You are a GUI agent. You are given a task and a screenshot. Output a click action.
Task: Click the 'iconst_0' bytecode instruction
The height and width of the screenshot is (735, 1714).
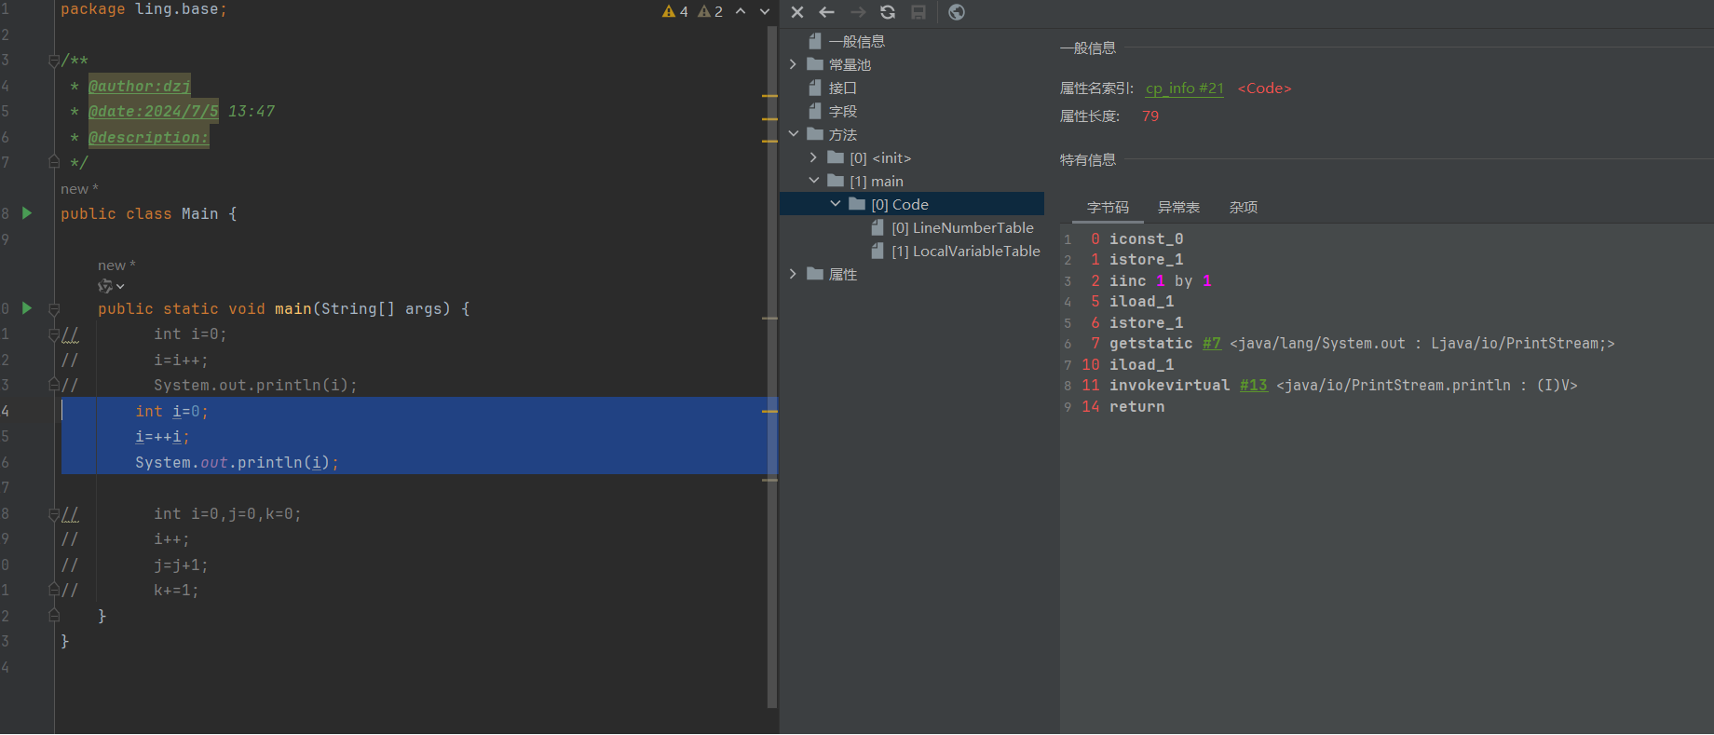(x=1146, y=238)
